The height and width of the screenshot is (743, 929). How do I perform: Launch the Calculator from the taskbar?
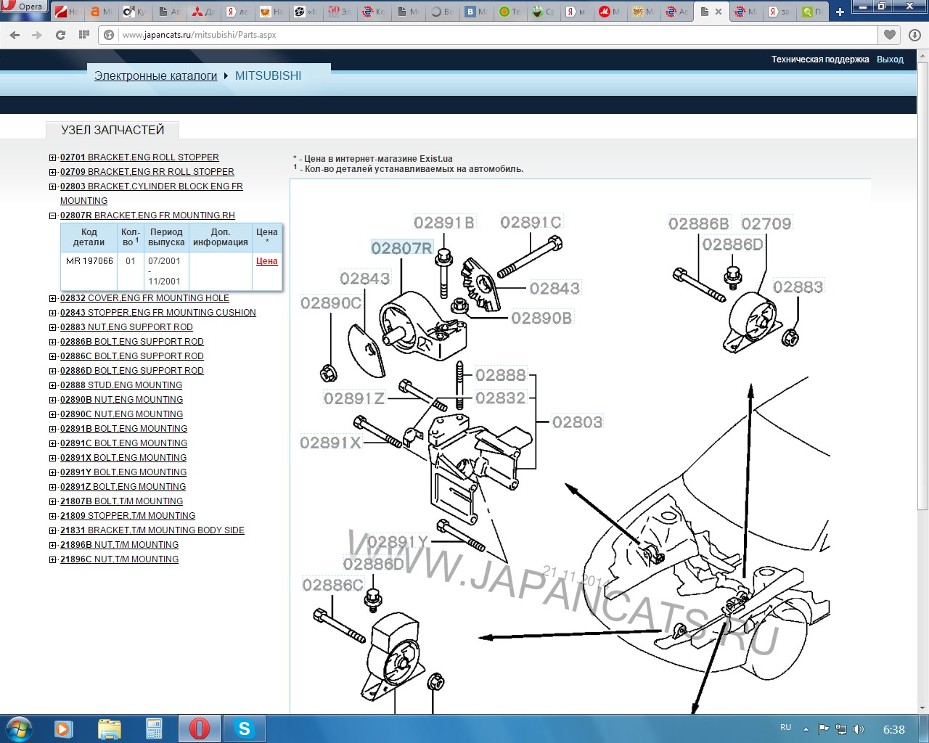(154, 728)
